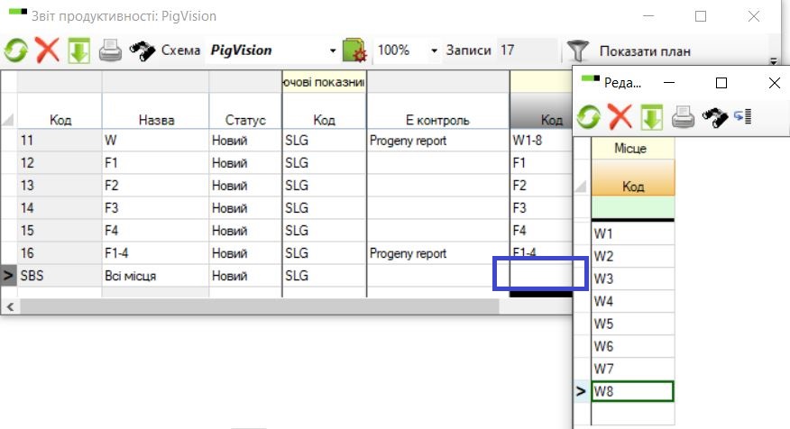The image size is (790, 429).
Task: Click red X delete icon in Реда... window
Action: tap(620, 117)
